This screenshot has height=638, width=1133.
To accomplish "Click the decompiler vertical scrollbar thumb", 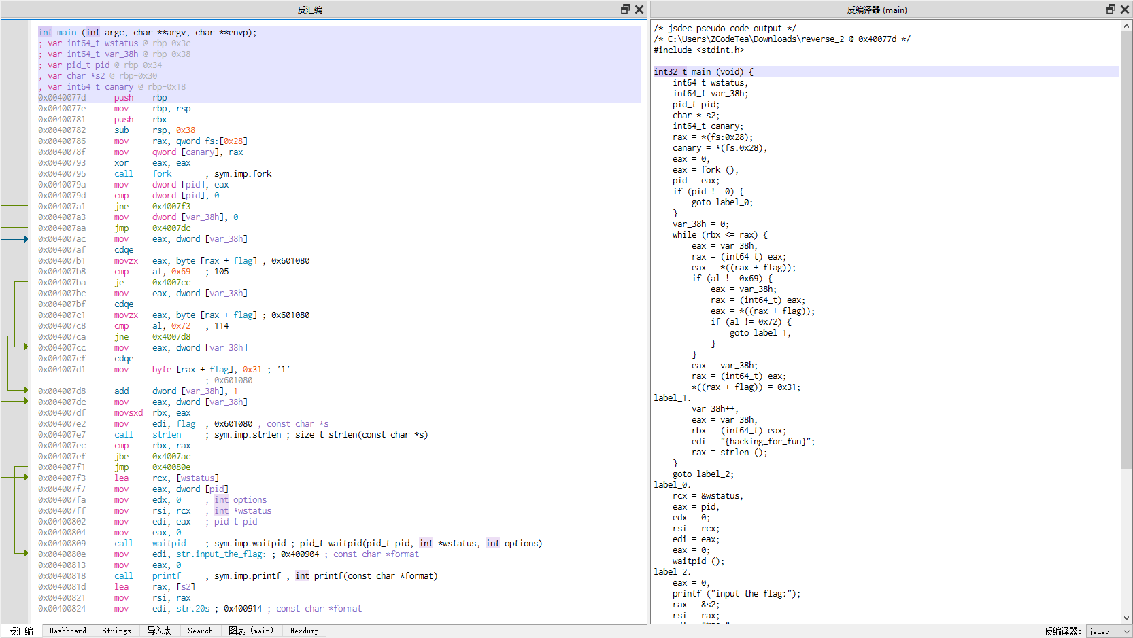I will (1127, 250).
